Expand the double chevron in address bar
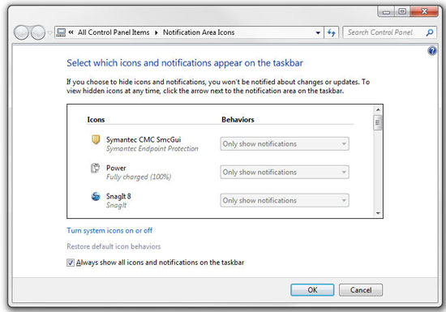446x312 pixels. coord(71,32)
